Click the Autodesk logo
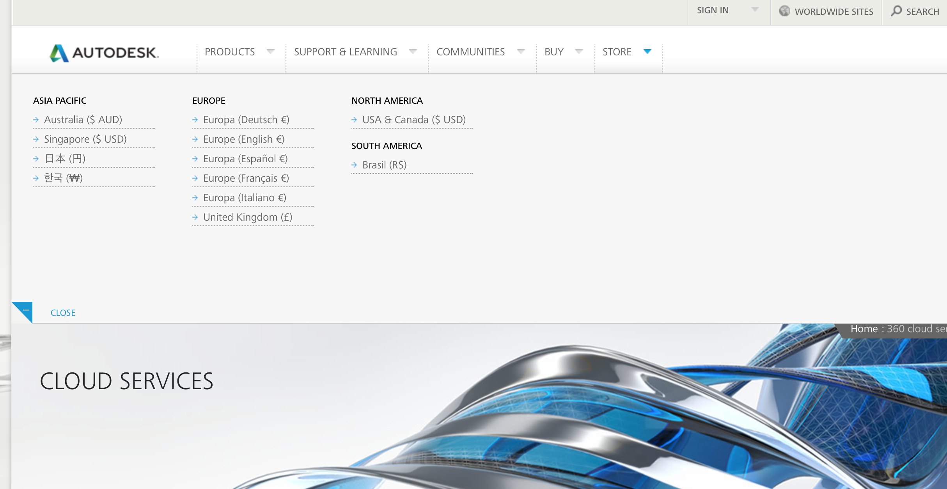This screenshot has height=489, width=947. 103,53
